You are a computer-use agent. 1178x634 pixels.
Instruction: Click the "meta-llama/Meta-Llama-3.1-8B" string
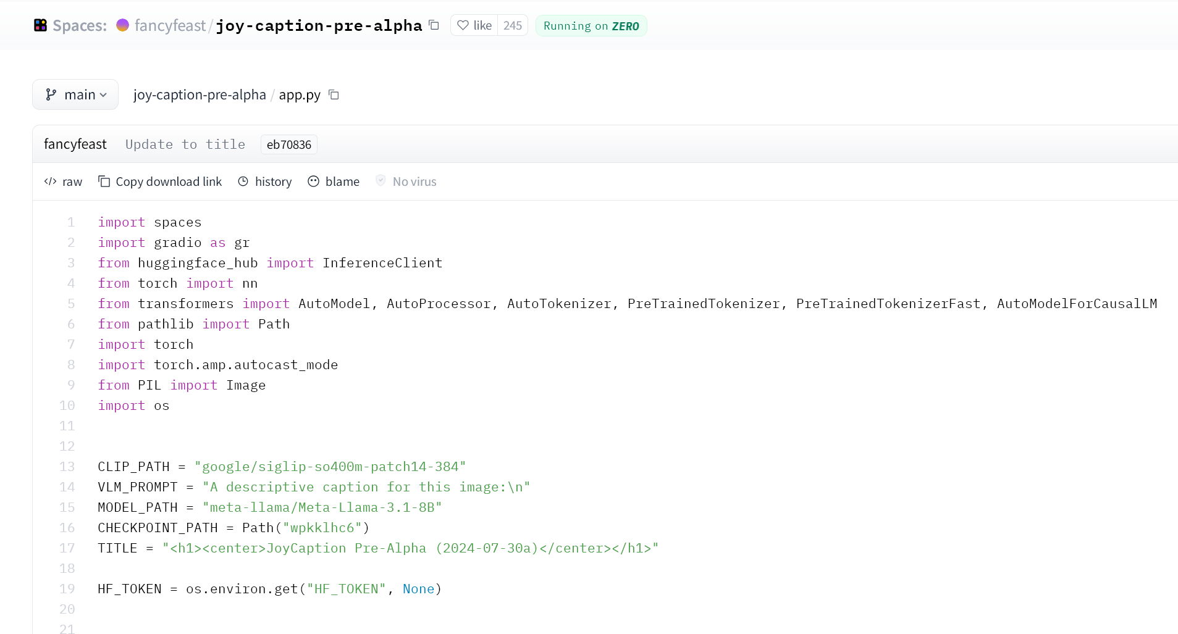tap(322, 507)
